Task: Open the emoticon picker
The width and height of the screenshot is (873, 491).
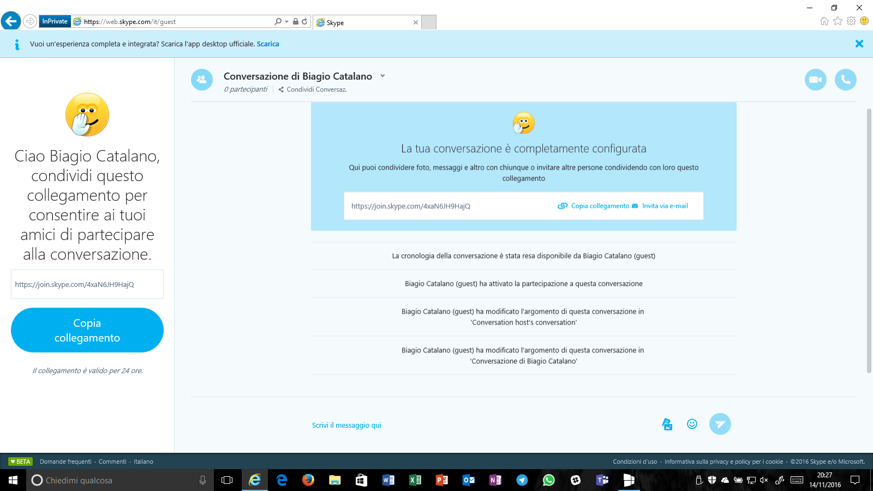Action: click(x=692, y=424)
